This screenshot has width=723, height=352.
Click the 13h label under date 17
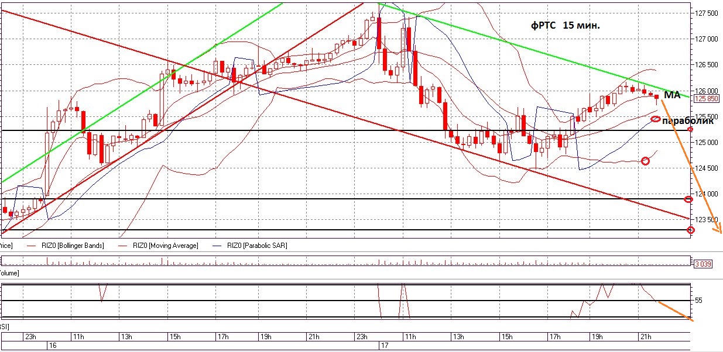[458, 337]
